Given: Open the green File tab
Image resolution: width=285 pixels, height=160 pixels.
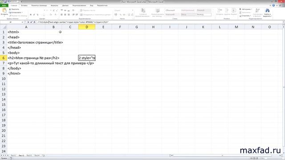Looking at the screenshot, I should point(4,5).
